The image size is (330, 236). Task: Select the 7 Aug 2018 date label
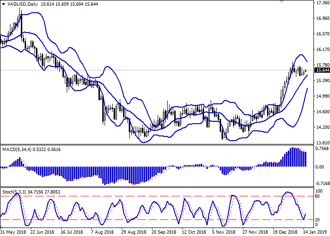point(103,232)
